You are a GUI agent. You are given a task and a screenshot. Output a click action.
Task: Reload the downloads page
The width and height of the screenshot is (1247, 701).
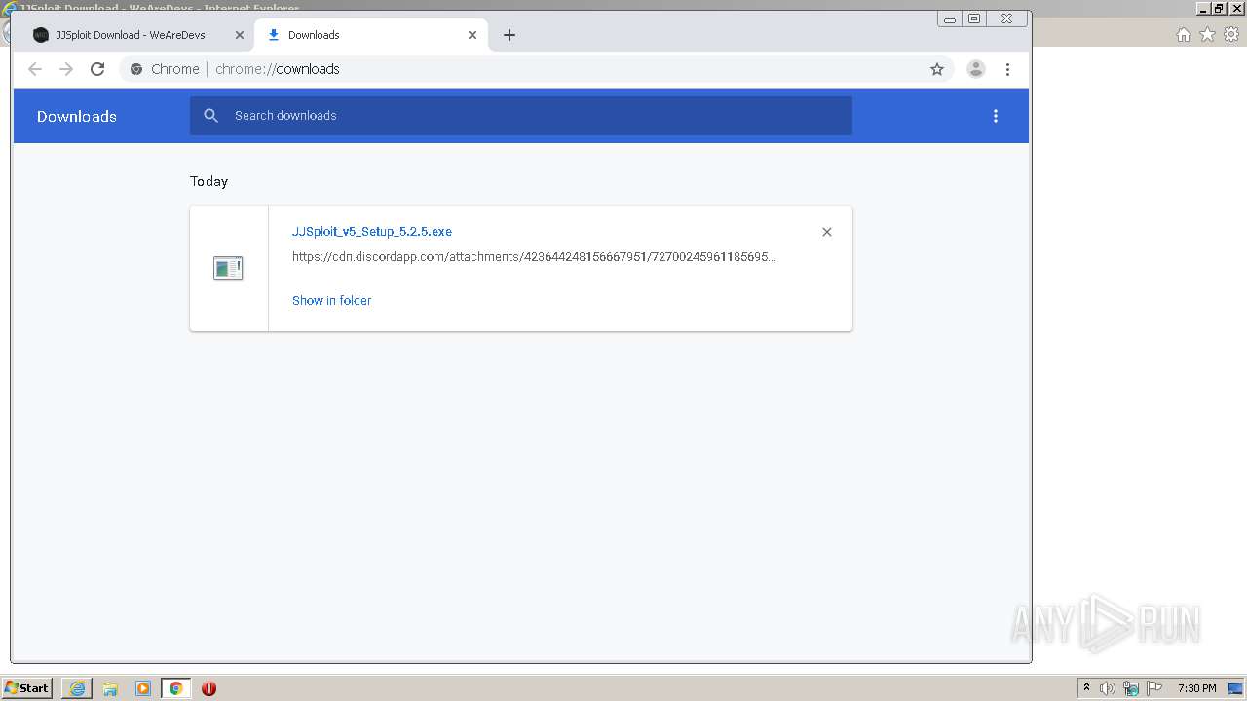[x=97, y=69]
